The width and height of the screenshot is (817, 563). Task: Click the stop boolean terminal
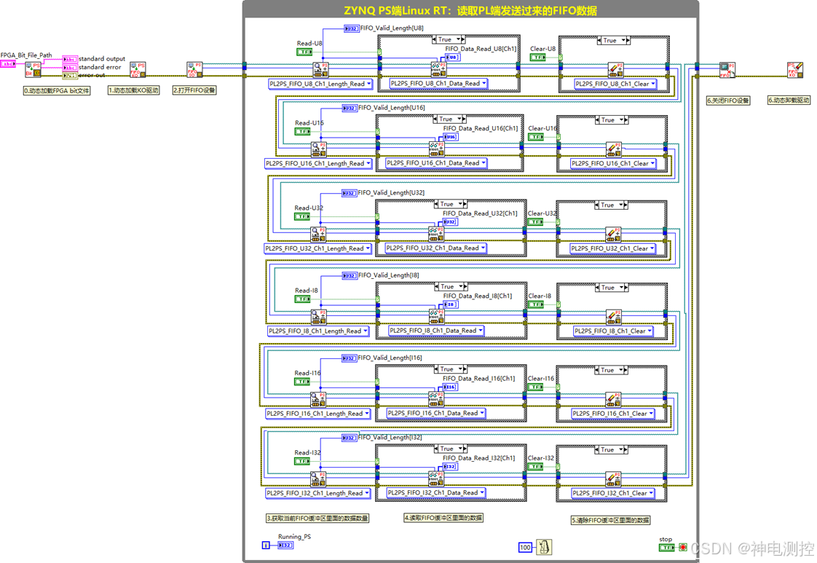[x=667, y=548]
